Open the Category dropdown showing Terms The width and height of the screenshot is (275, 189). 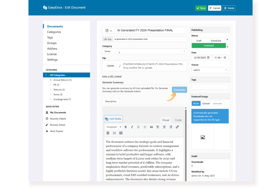click(x=144, y=51)
